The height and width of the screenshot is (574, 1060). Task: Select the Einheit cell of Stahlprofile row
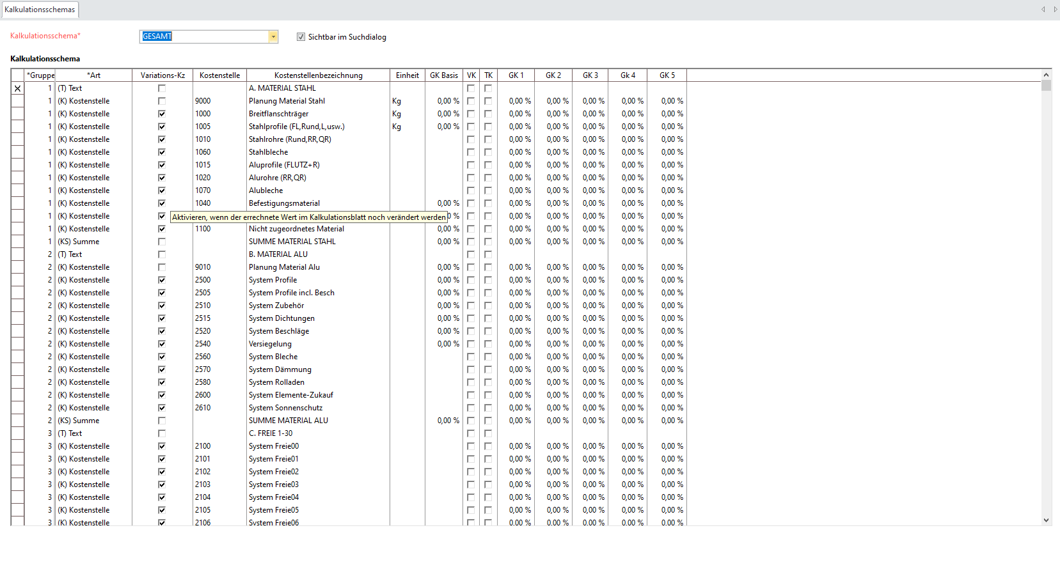click(x=407, y=127)
